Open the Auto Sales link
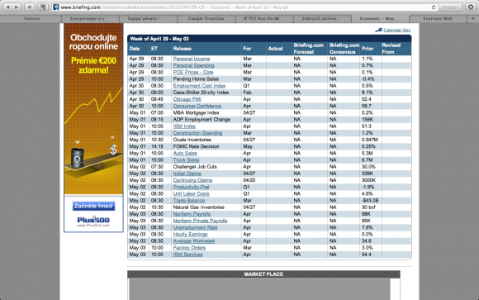The width and height of the screenshot is (479, 300). click(x=185, y=153)
